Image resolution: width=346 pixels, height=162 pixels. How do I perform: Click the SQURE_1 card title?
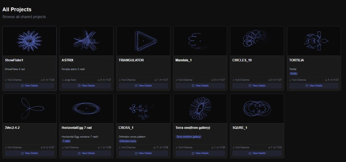[x=240, y=128]
